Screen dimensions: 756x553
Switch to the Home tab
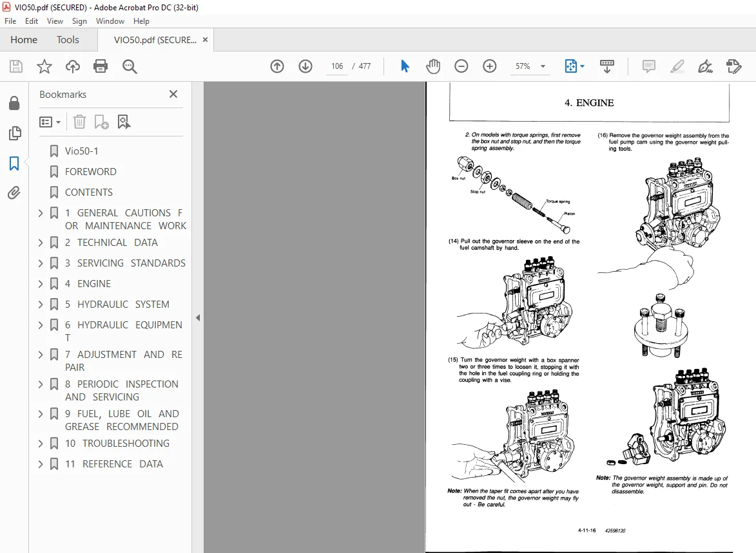(24, 40)
